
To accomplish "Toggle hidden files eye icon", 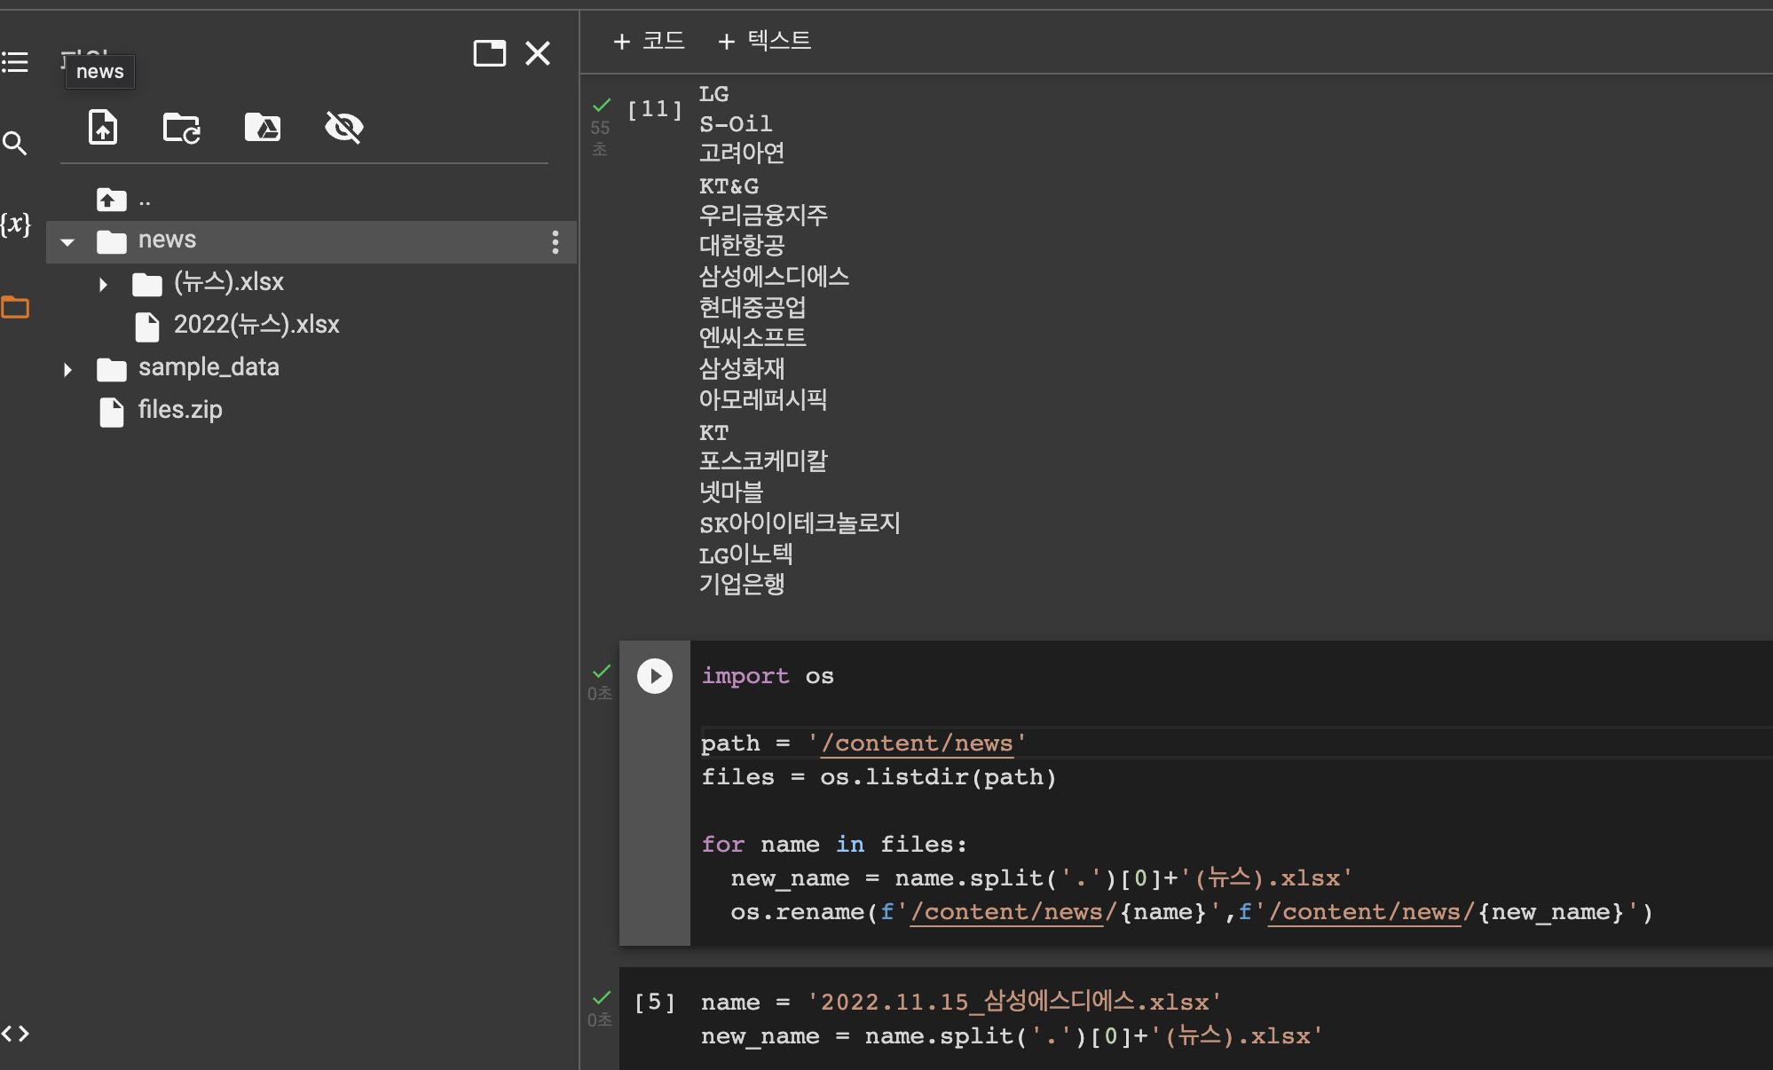I will coord(344,127).
